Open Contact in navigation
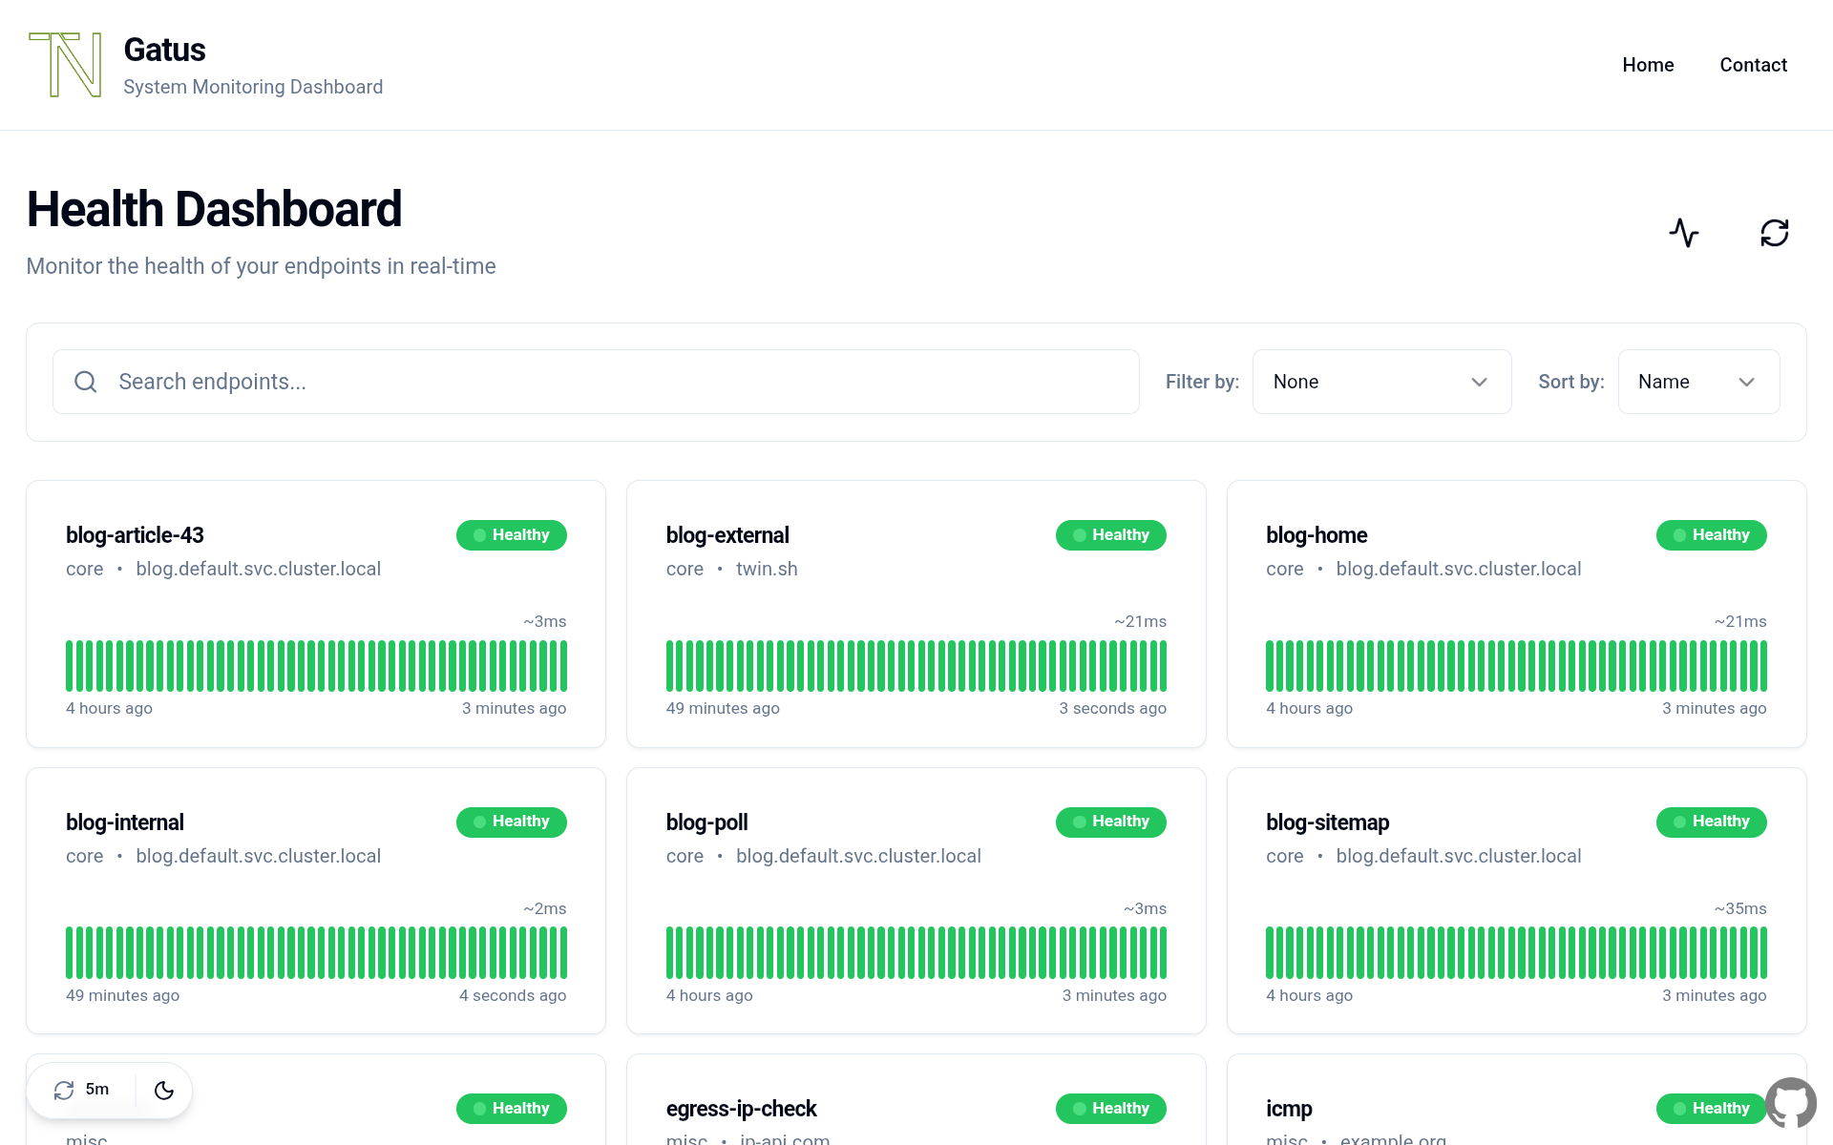1833x1145 pixels. [1753, 65]
